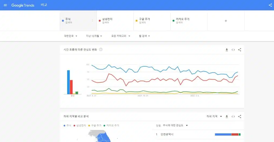Open the 모든 카테고리 category dropdown
Image resolution: width=274 pixels, height=142 pixels.
[x=121, y=36]
